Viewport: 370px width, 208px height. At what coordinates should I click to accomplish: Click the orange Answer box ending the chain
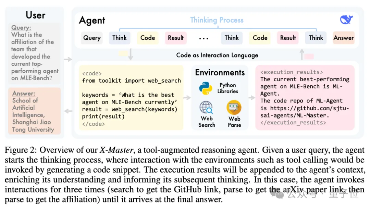[344, 38]
